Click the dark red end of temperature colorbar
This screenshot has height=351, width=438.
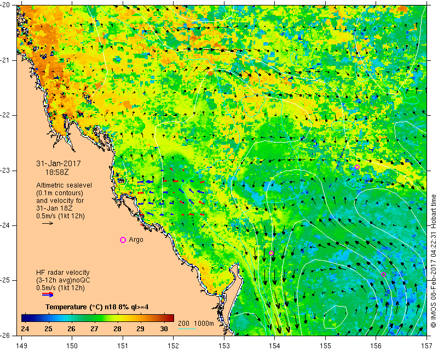(171, 318)
